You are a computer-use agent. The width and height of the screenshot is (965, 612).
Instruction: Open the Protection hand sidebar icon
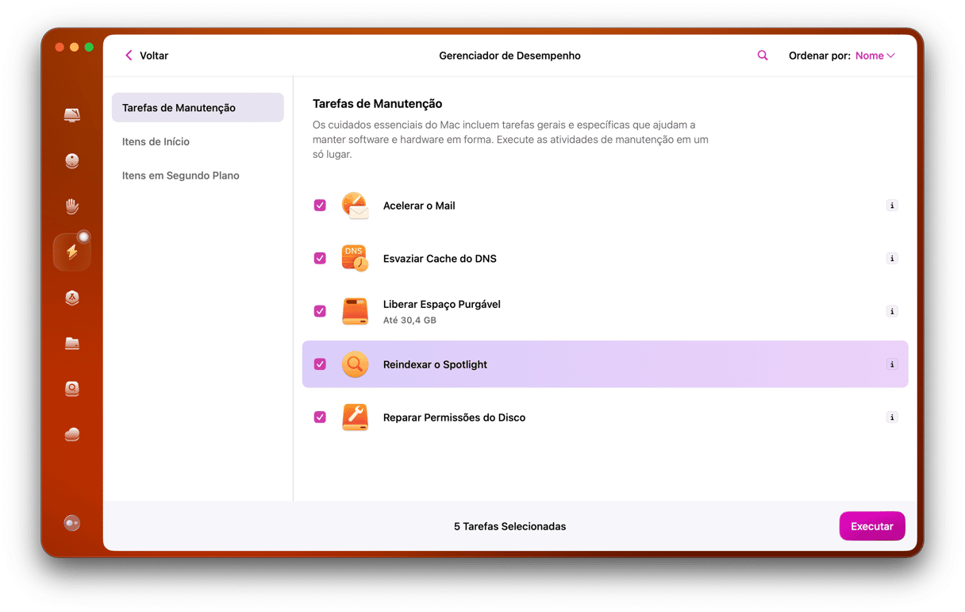[x=72, y=206]
